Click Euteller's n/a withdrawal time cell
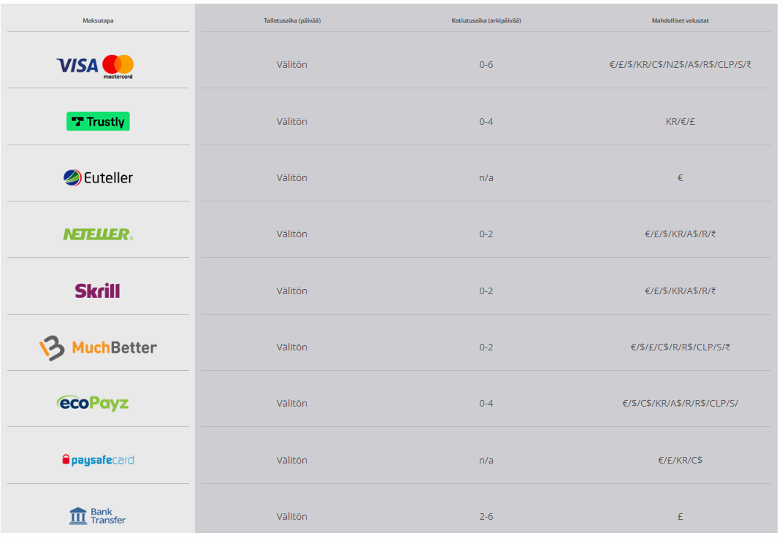782x538 pixels. point(486,177)
